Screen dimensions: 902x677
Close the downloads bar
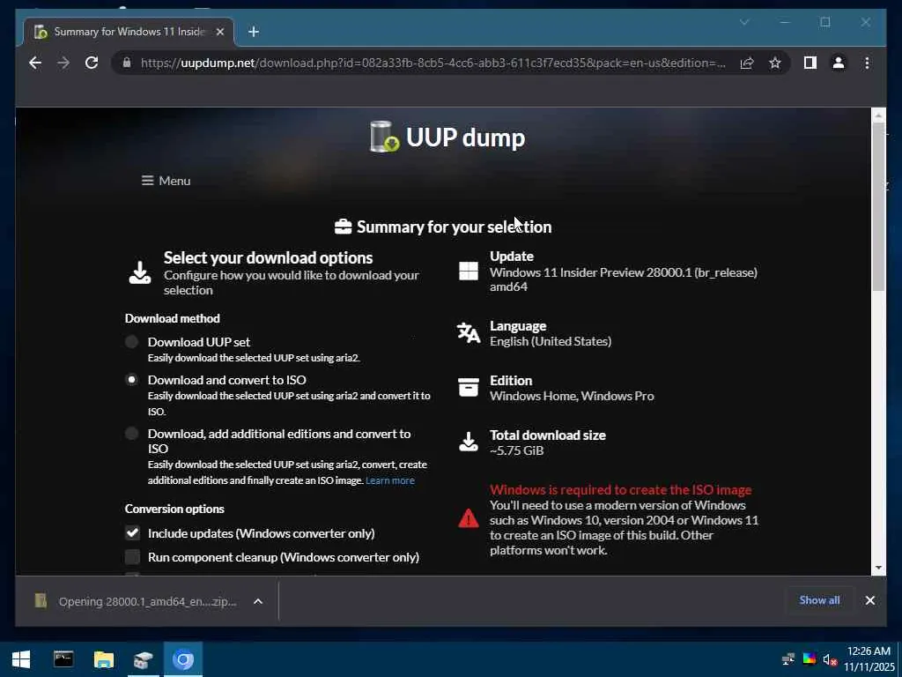(869, 600)
